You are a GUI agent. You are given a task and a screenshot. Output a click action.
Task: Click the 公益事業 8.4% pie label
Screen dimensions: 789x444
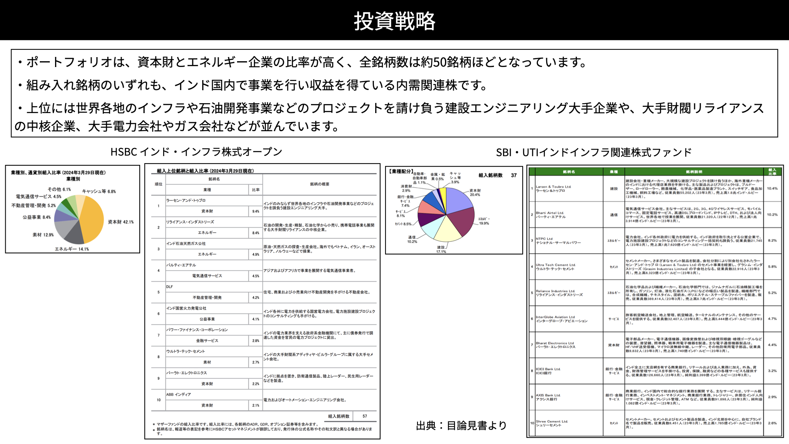37,217
